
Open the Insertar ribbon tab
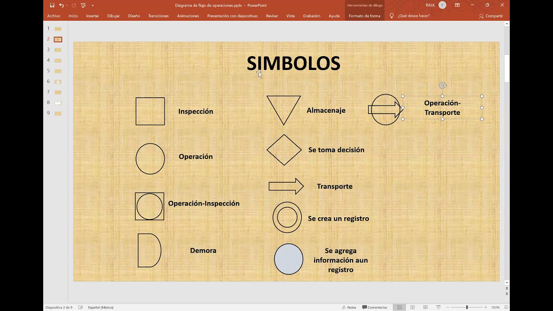coord(92,16)
